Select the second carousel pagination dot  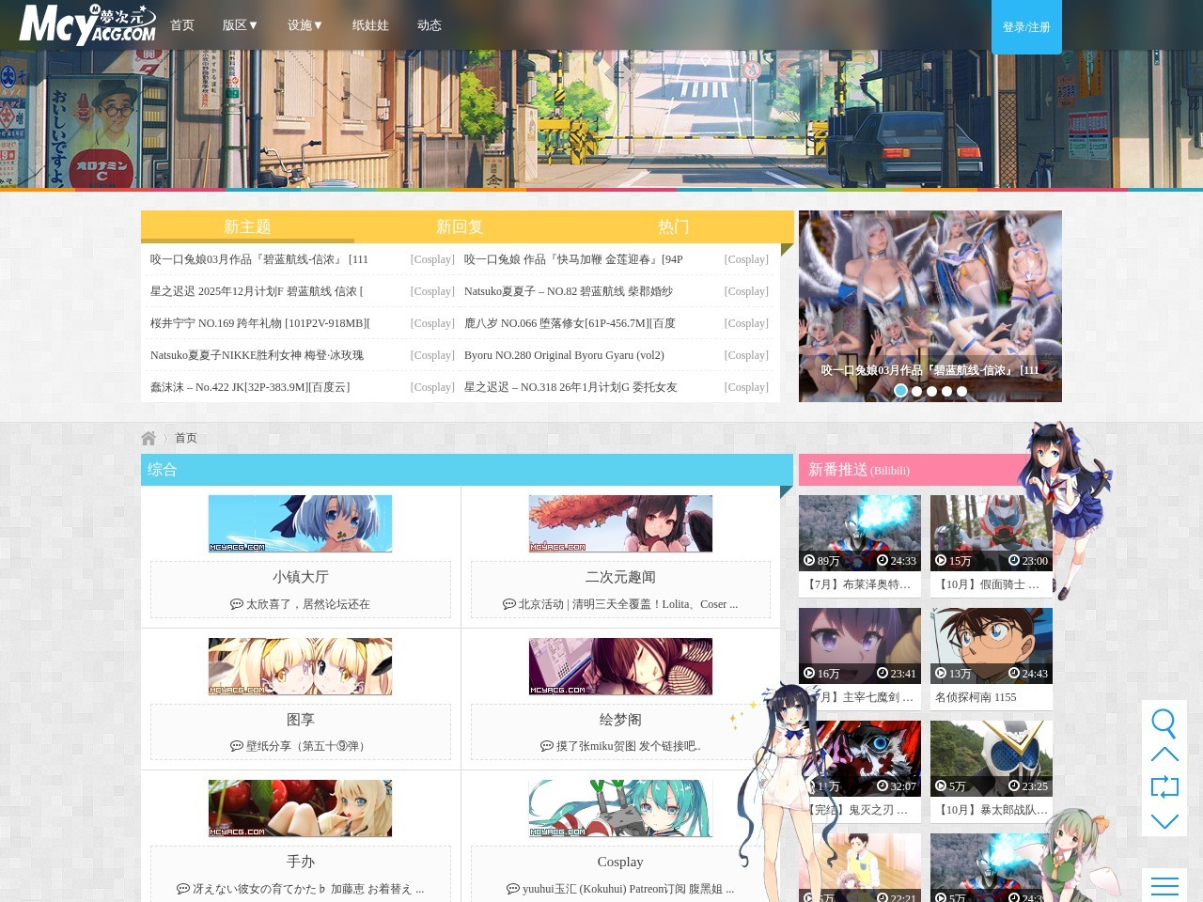tap(916, 391)
